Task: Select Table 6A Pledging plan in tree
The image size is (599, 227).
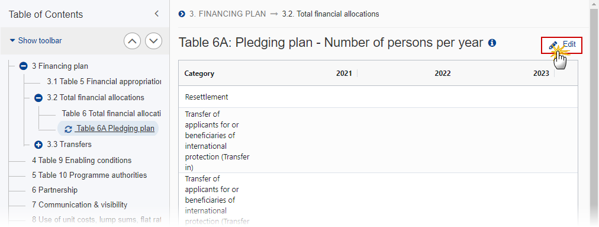Action: [115, 129]
